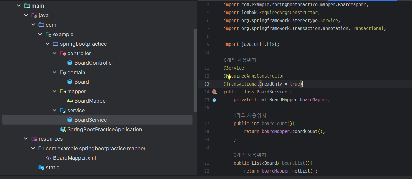Collapse the com.example.springbootpractice.mapper folder chevron

[33, 148]
